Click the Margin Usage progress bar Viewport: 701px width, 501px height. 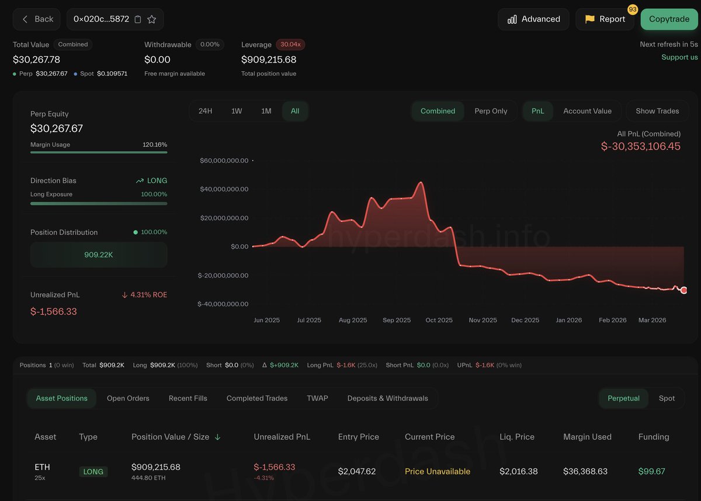point(98,153)
